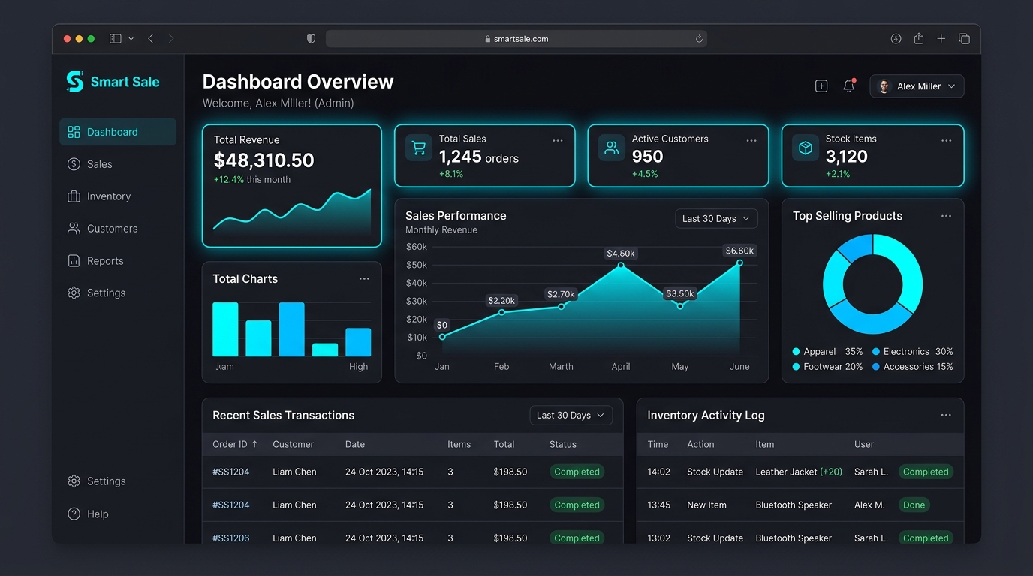Click the Apparel legend color dot
The width and height of the screenshot is (1033, 576).
[x=796, y=351]
